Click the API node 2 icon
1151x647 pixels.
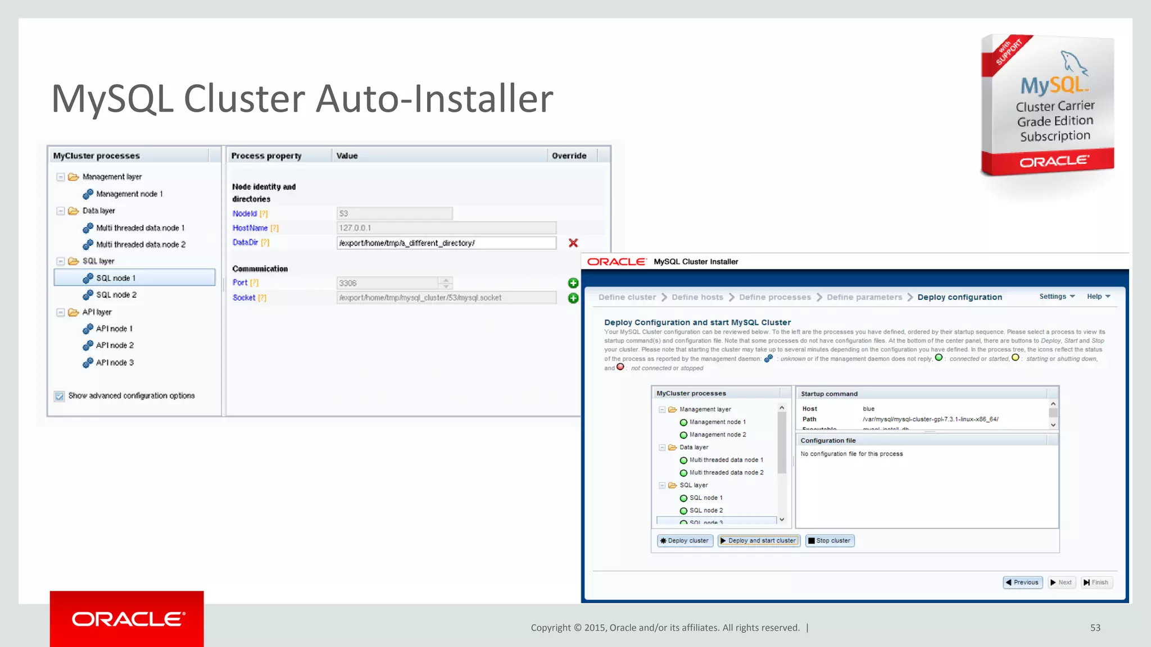point(88,346)
